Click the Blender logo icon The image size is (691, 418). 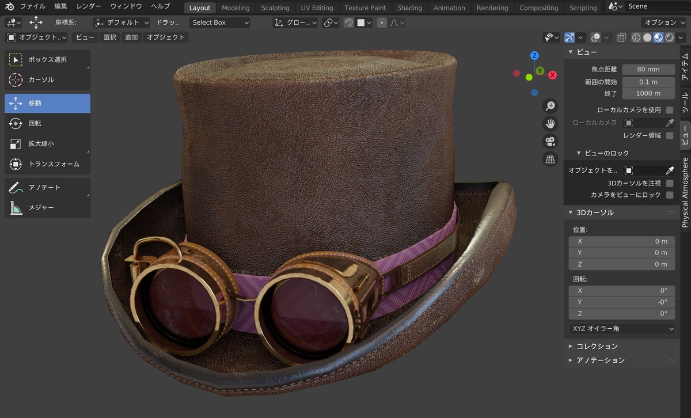[10, 6]
